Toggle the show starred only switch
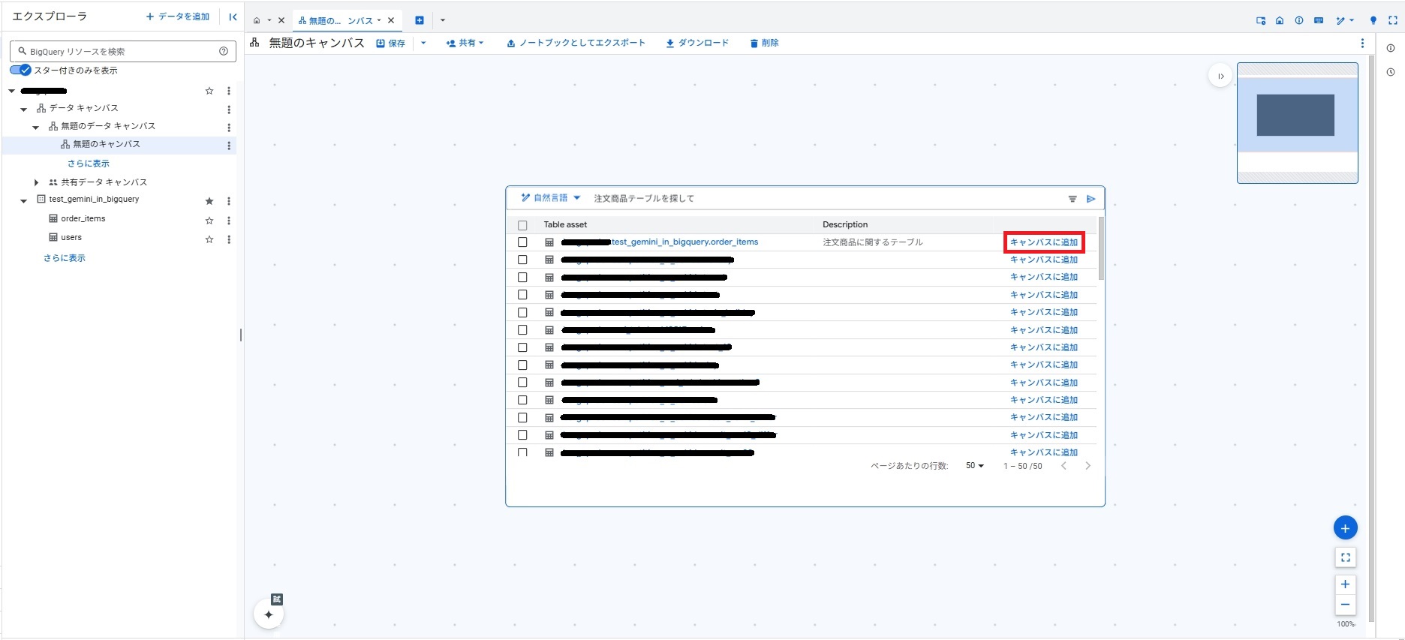The image size is (1405, 640). (21, 71)
